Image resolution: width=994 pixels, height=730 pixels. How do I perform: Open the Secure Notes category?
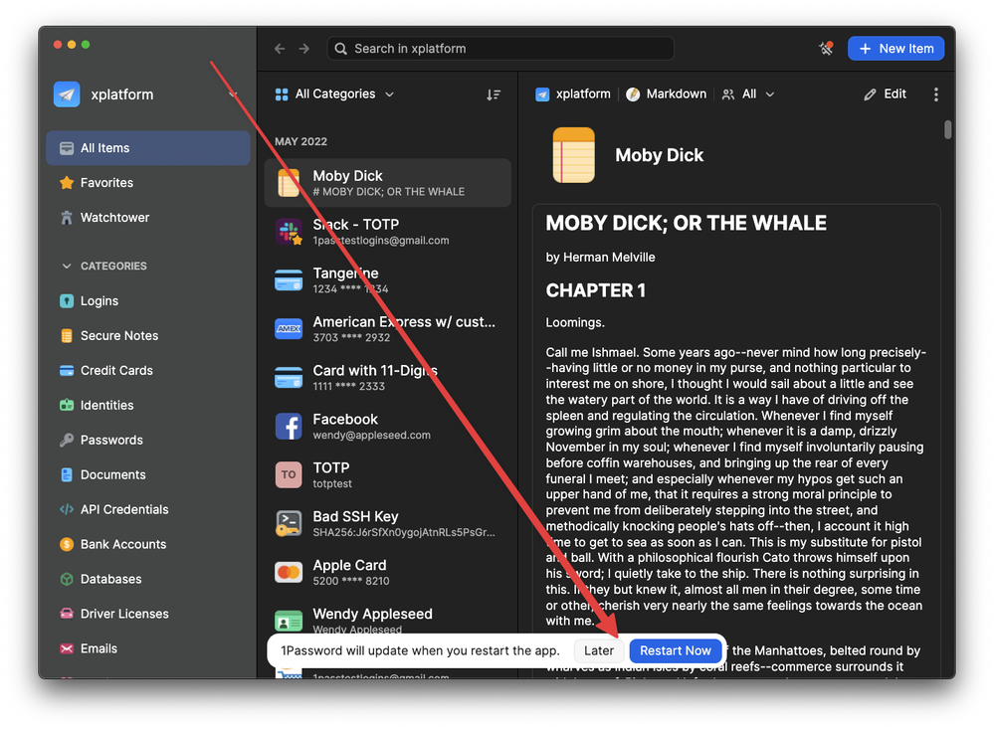tap(118, 336)
